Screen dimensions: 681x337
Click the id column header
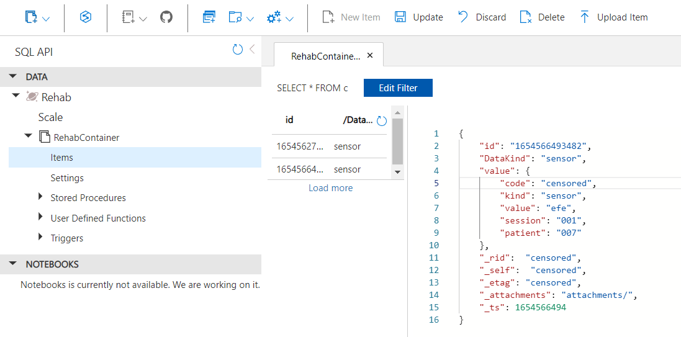(289, 120)
